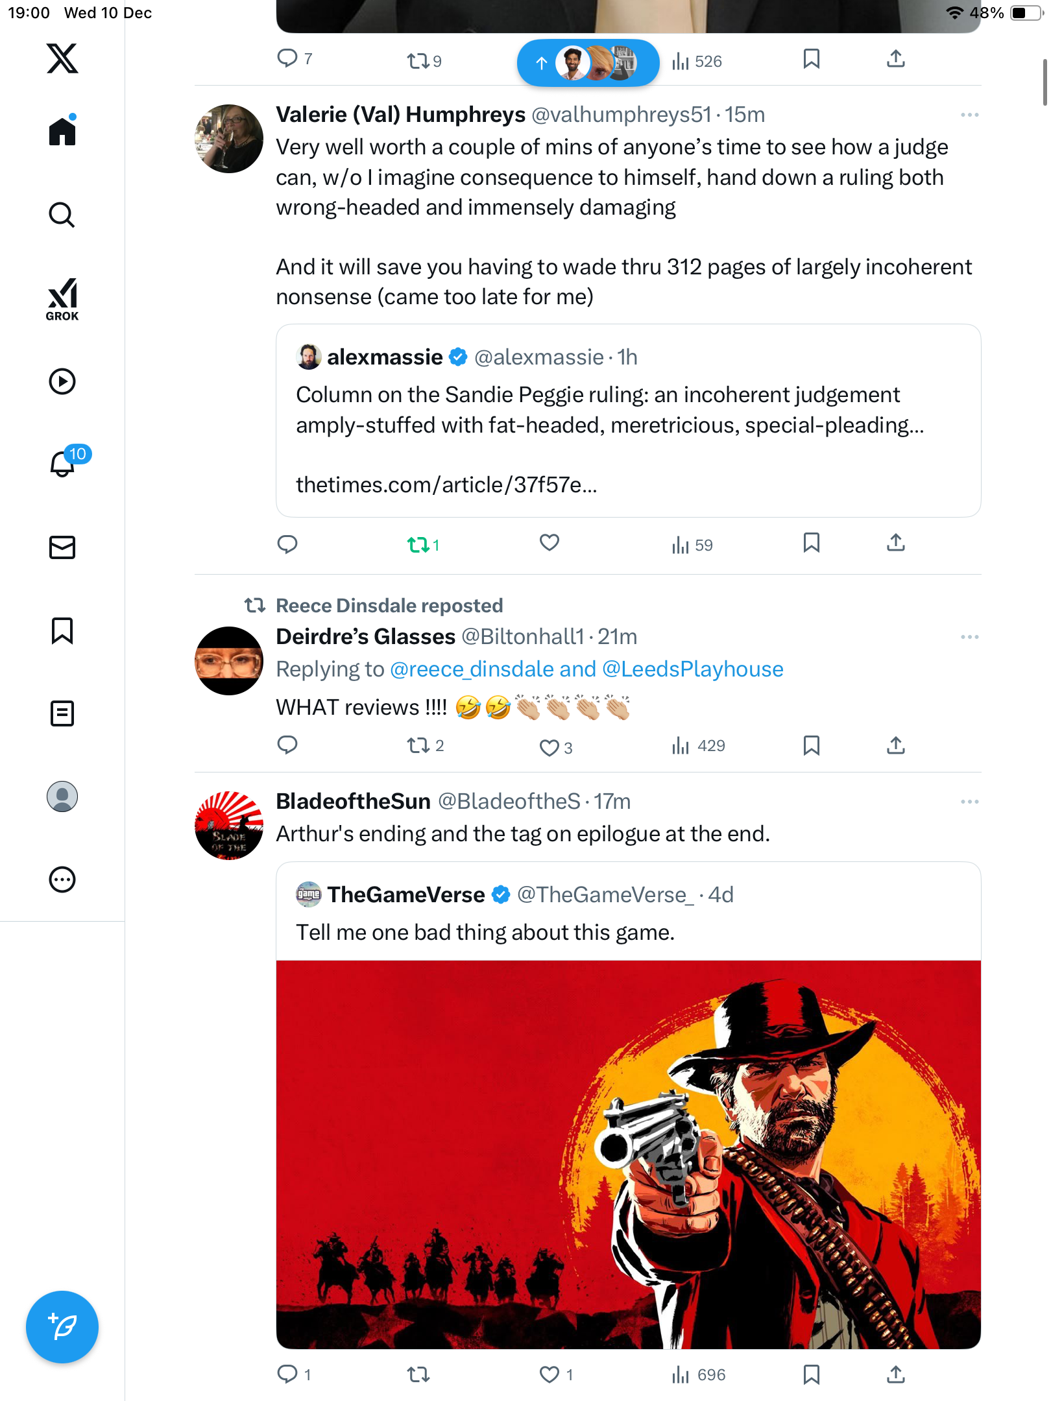
Task: Open the Red Dead Redemption image
Action: [x=628, y=1154]
